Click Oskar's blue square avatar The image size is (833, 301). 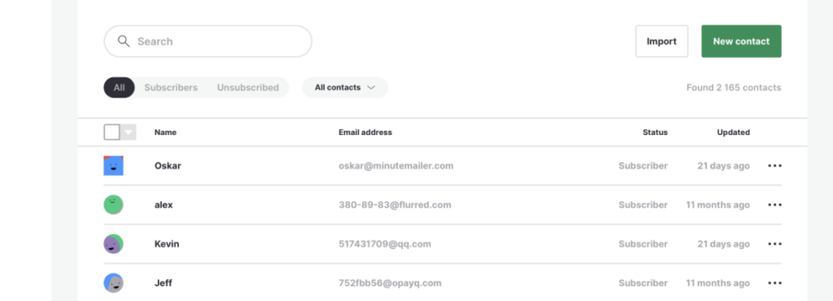coord(113,166)
